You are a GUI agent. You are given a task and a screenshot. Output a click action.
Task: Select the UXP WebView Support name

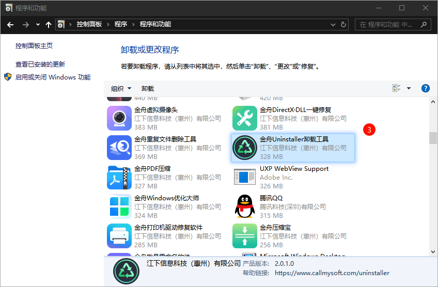coord(294,169)
